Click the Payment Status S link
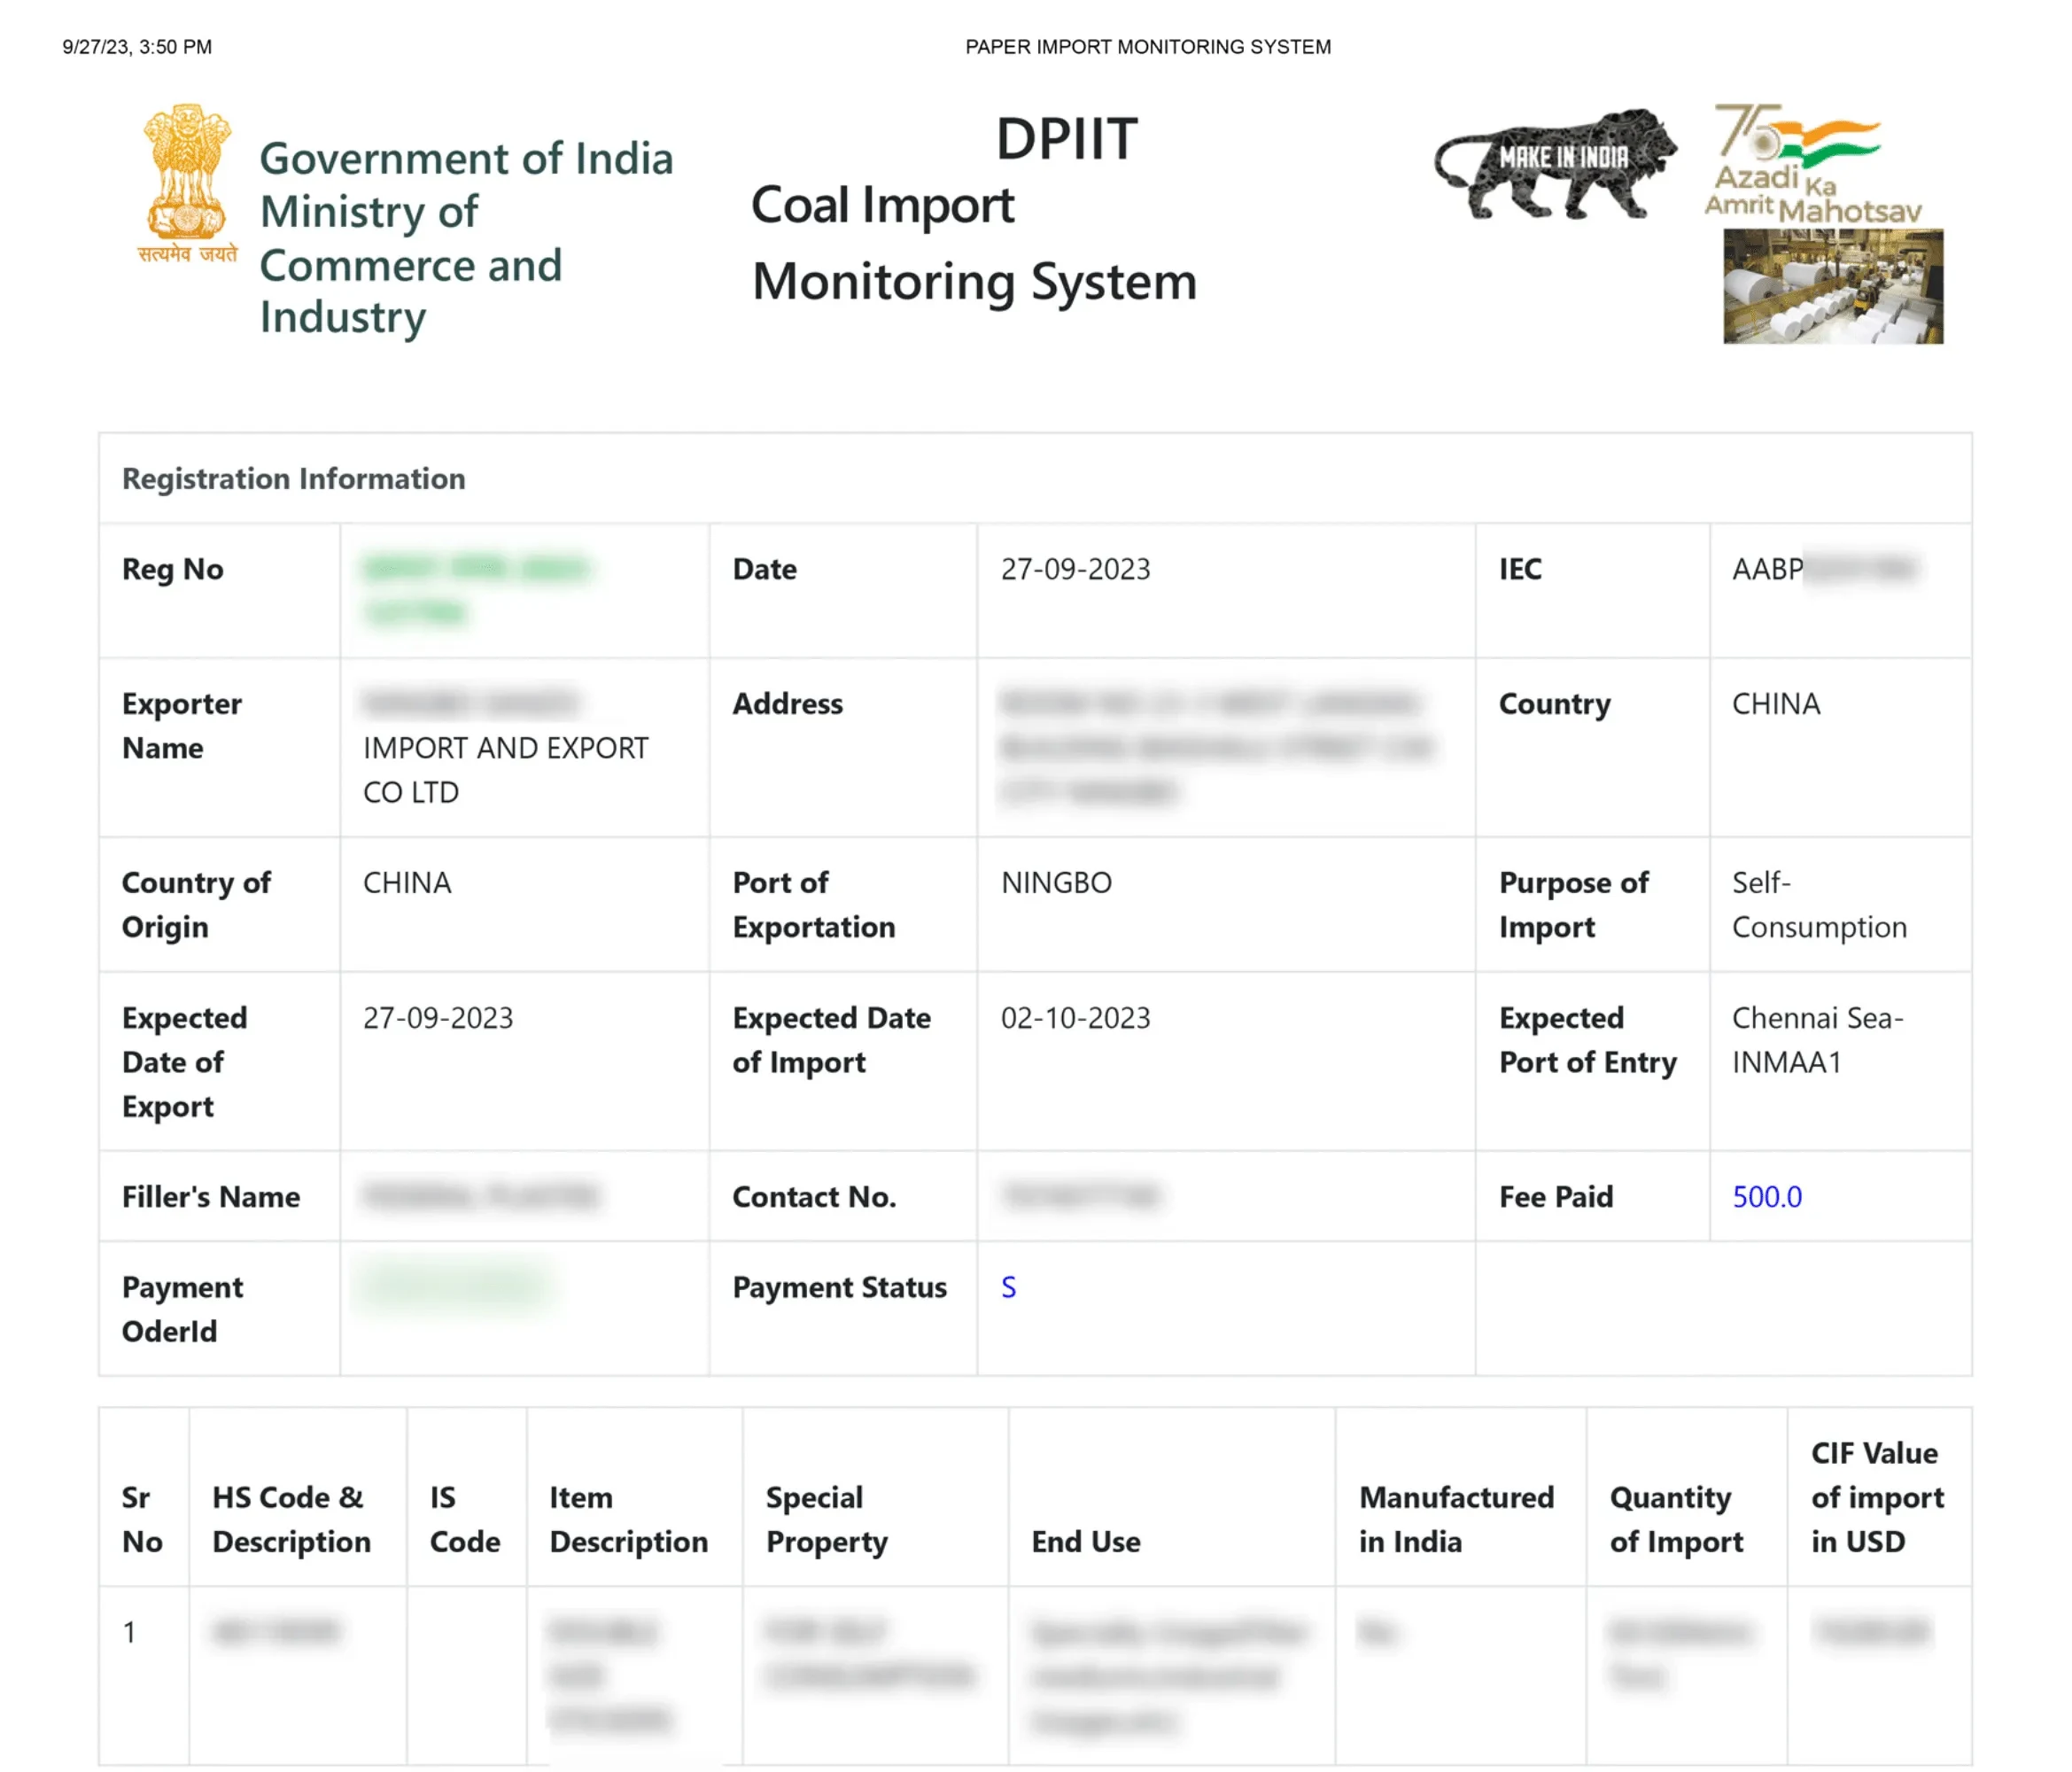2072x1772 pixels. click(x=1008, y=1287)
